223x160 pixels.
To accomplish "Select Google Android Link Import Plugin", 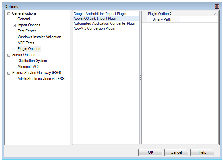I will coord(99,14).
